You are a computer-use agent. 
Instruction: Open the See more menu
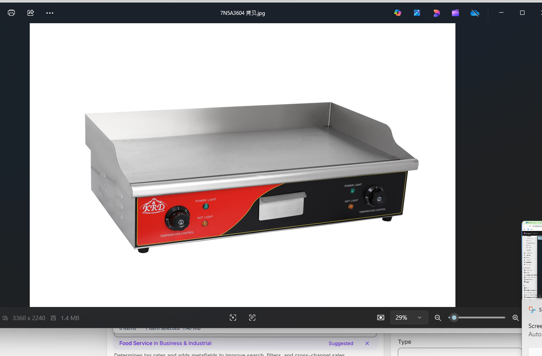(x=49, y=13)
